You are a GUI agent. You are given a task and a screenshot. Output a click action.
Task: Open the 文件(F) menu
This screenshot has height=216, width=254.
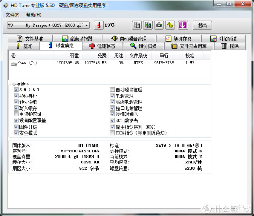[12, 15]
